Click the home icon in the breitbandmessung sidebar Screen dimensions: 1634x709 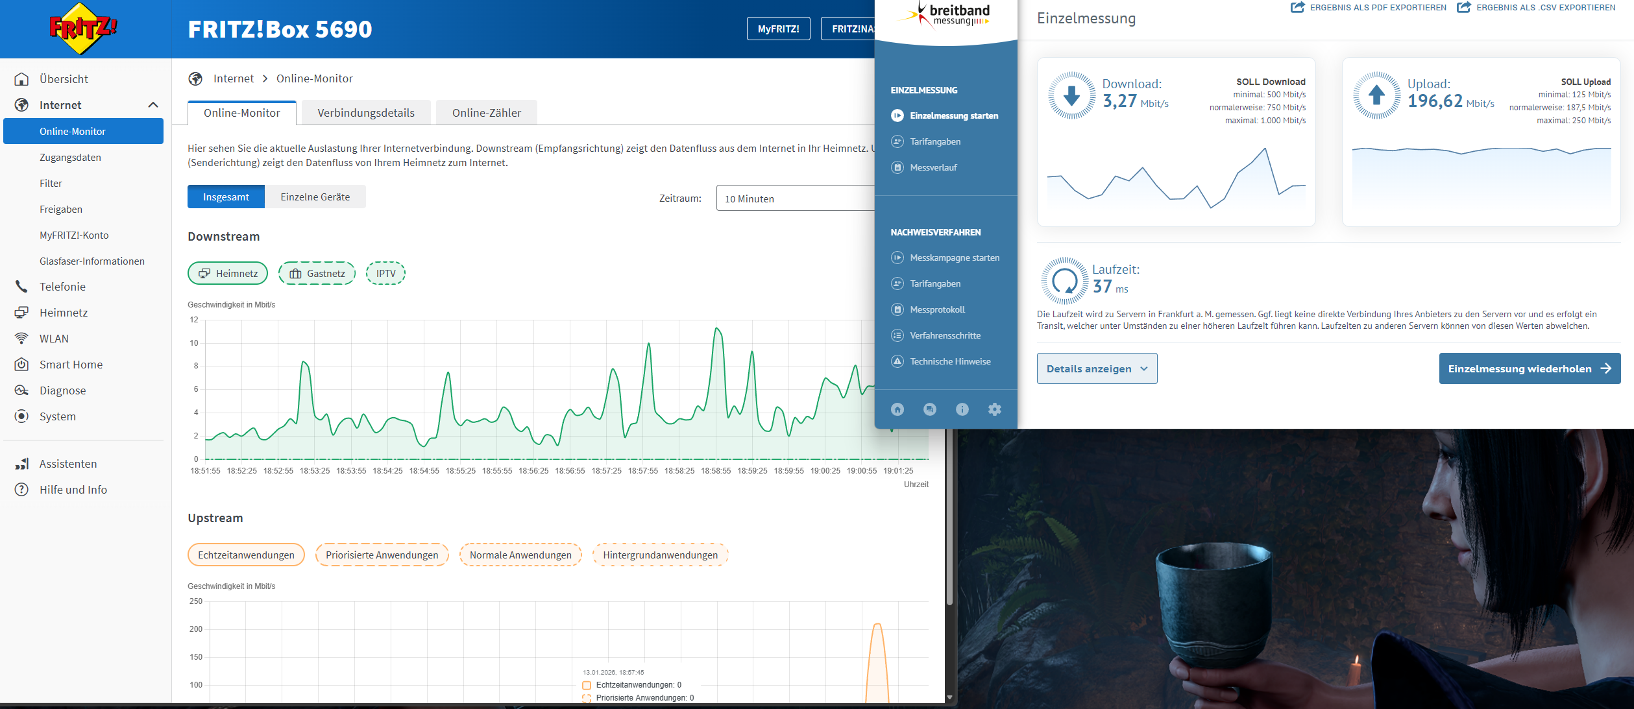pos(897,409)
